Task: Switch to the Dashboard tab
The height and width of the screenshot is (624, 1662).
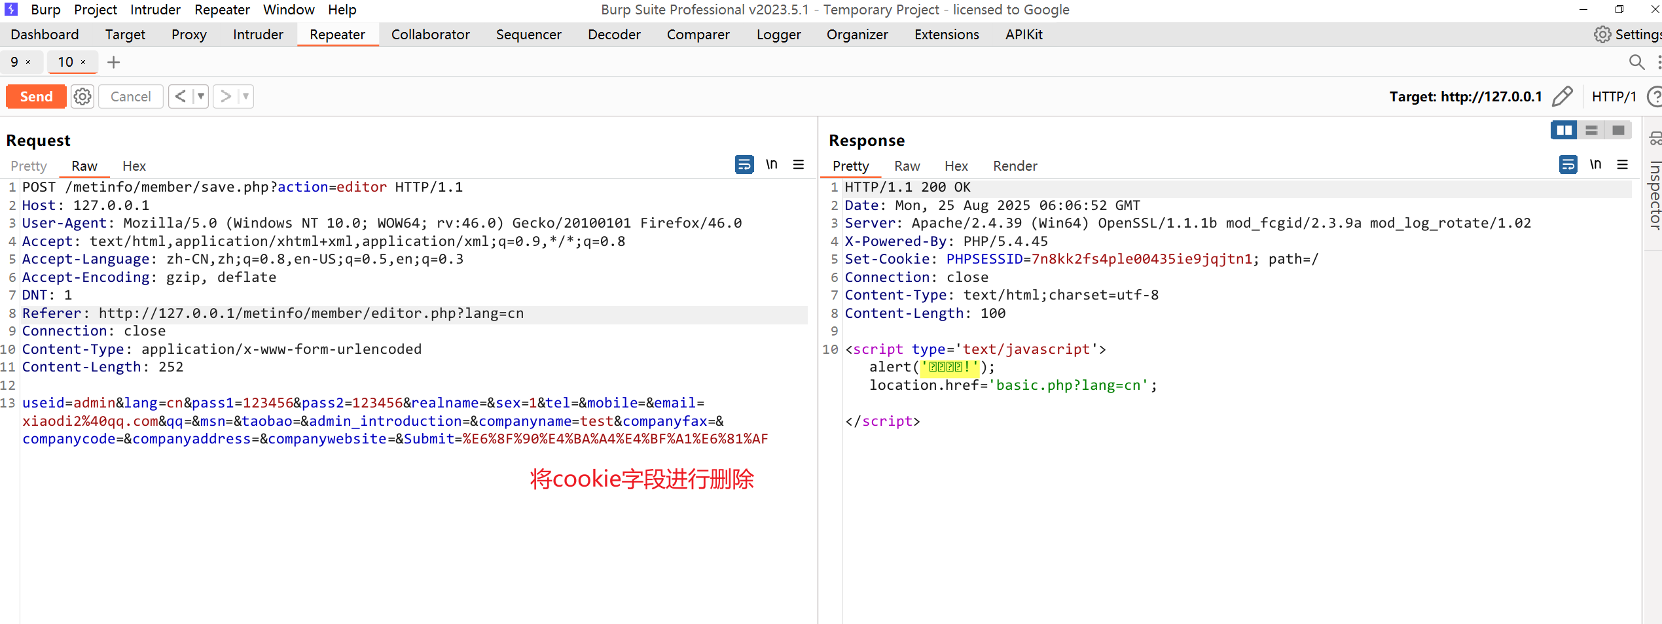Action: point(45,35)
